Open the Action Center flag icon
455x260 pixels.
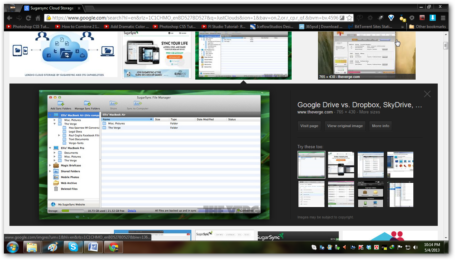(400, 248)
